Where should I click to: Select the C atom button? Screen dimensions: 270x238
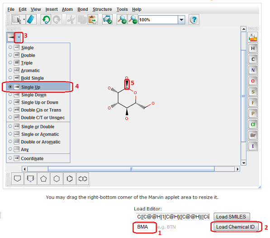(x=253, y=59)
